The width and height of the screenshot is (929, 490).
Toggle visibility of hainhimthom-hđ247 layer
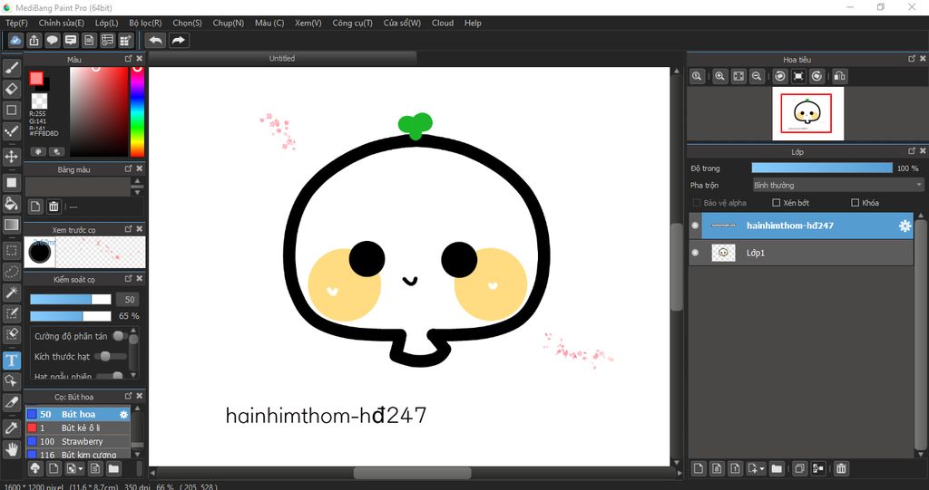(695, 226)
